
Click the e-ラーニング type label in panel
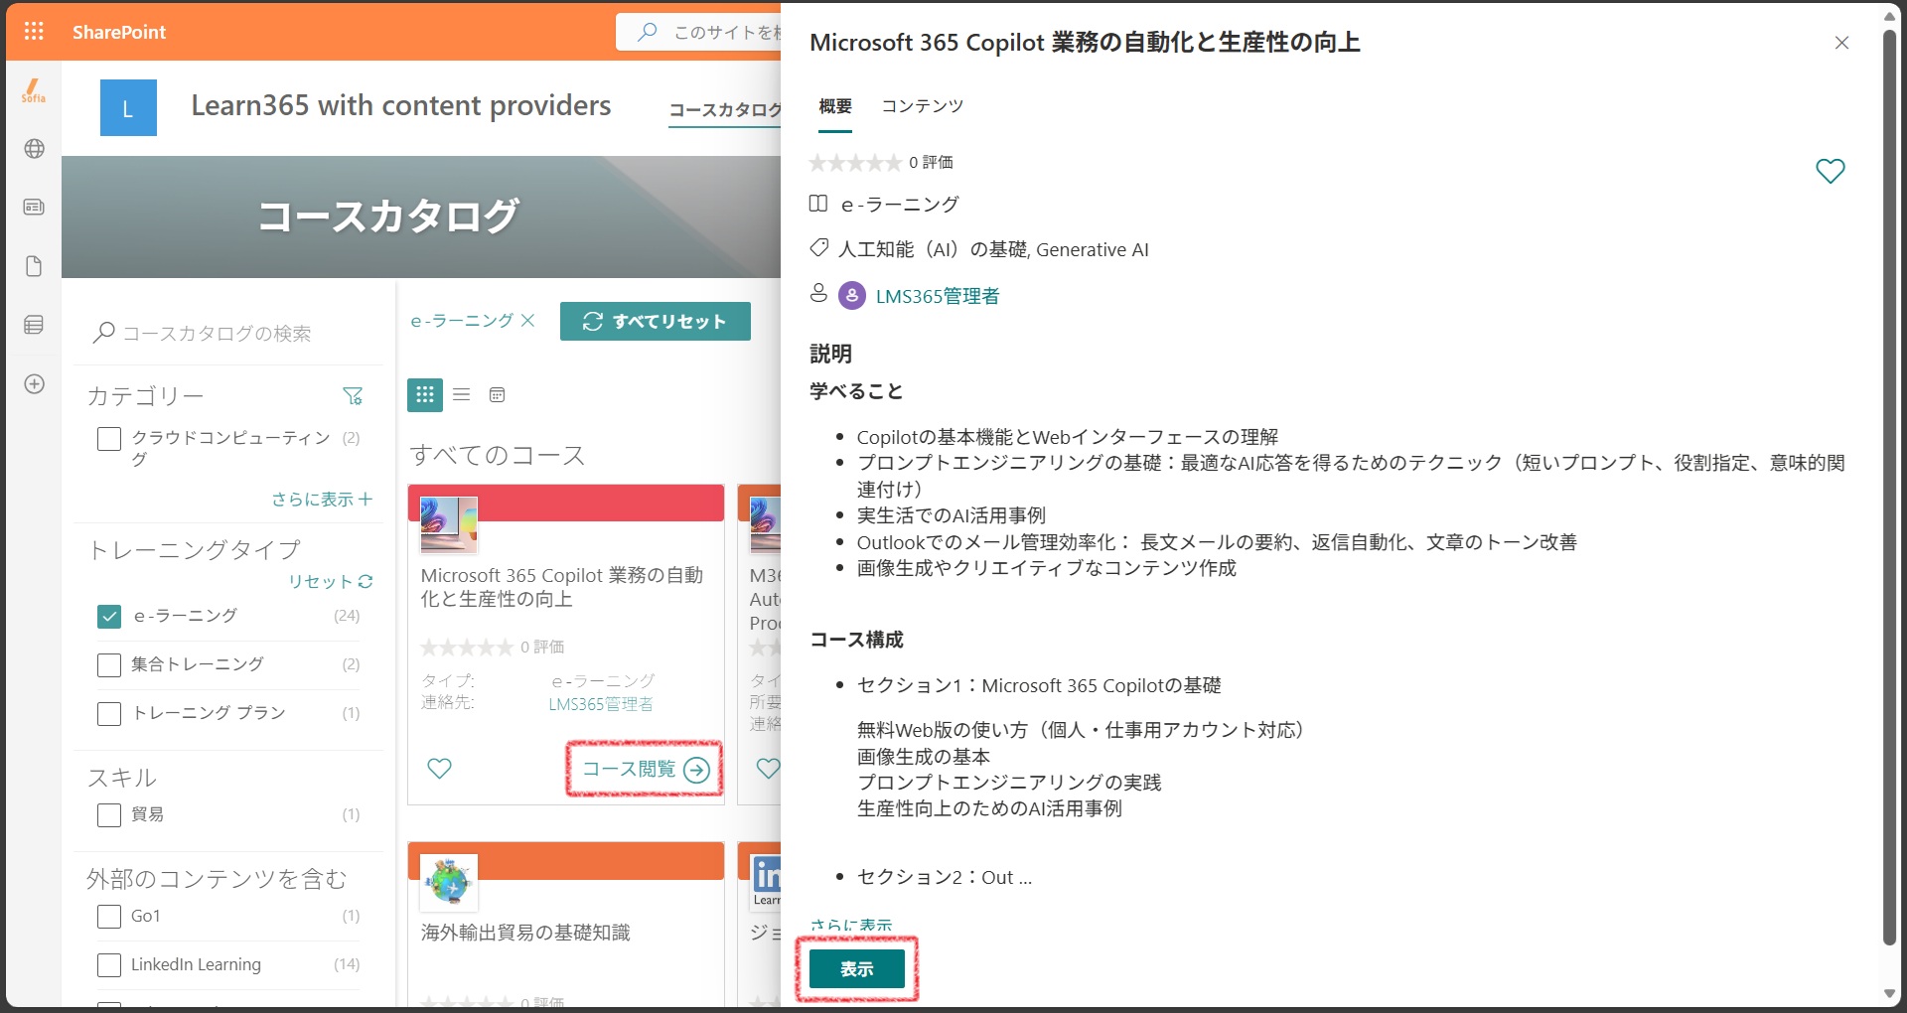900,205
